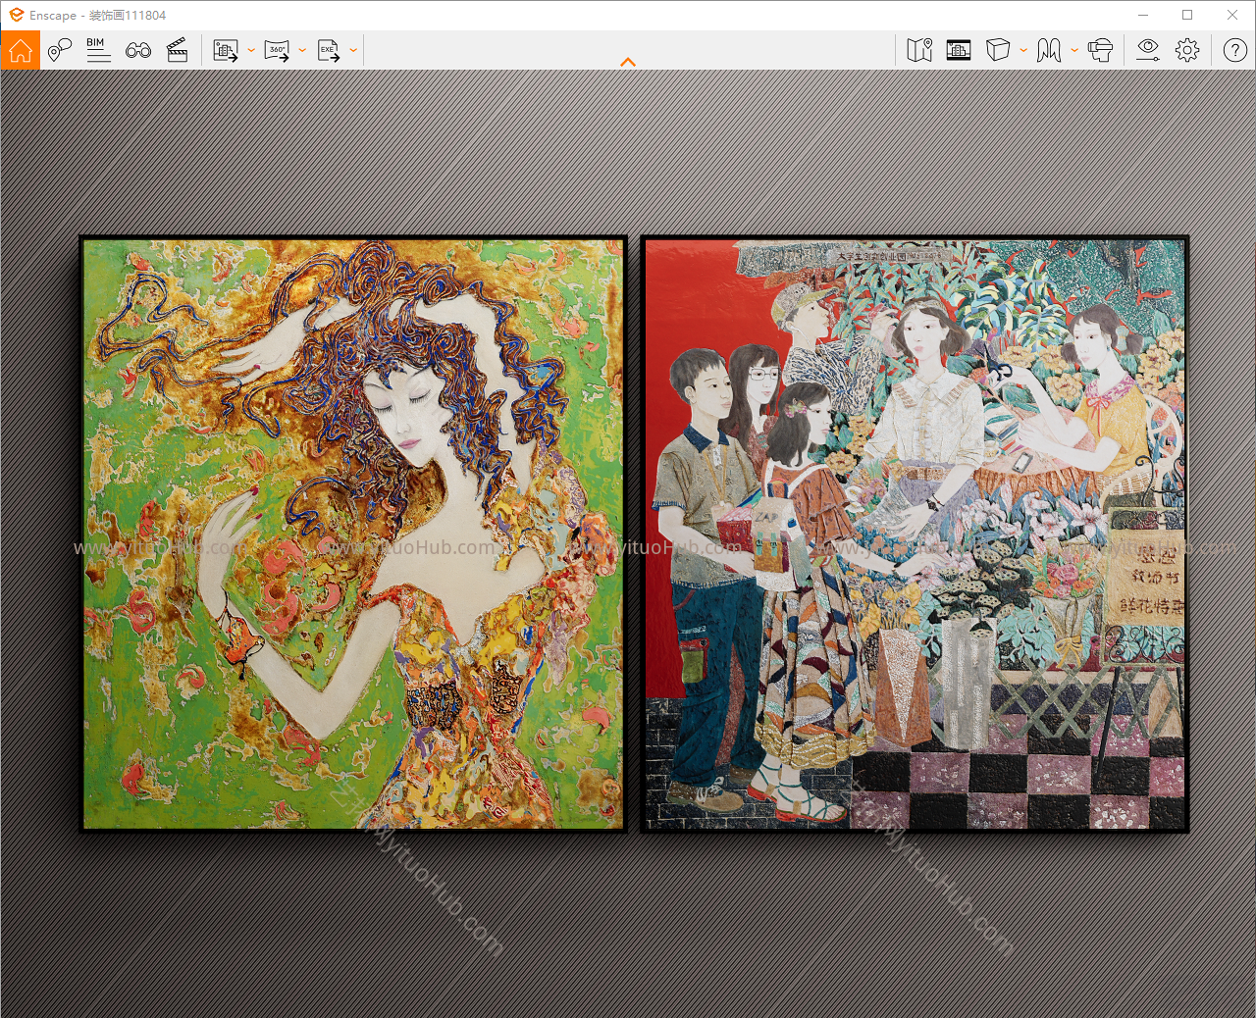Select the left painting of dancing woman

coord(353,534)
